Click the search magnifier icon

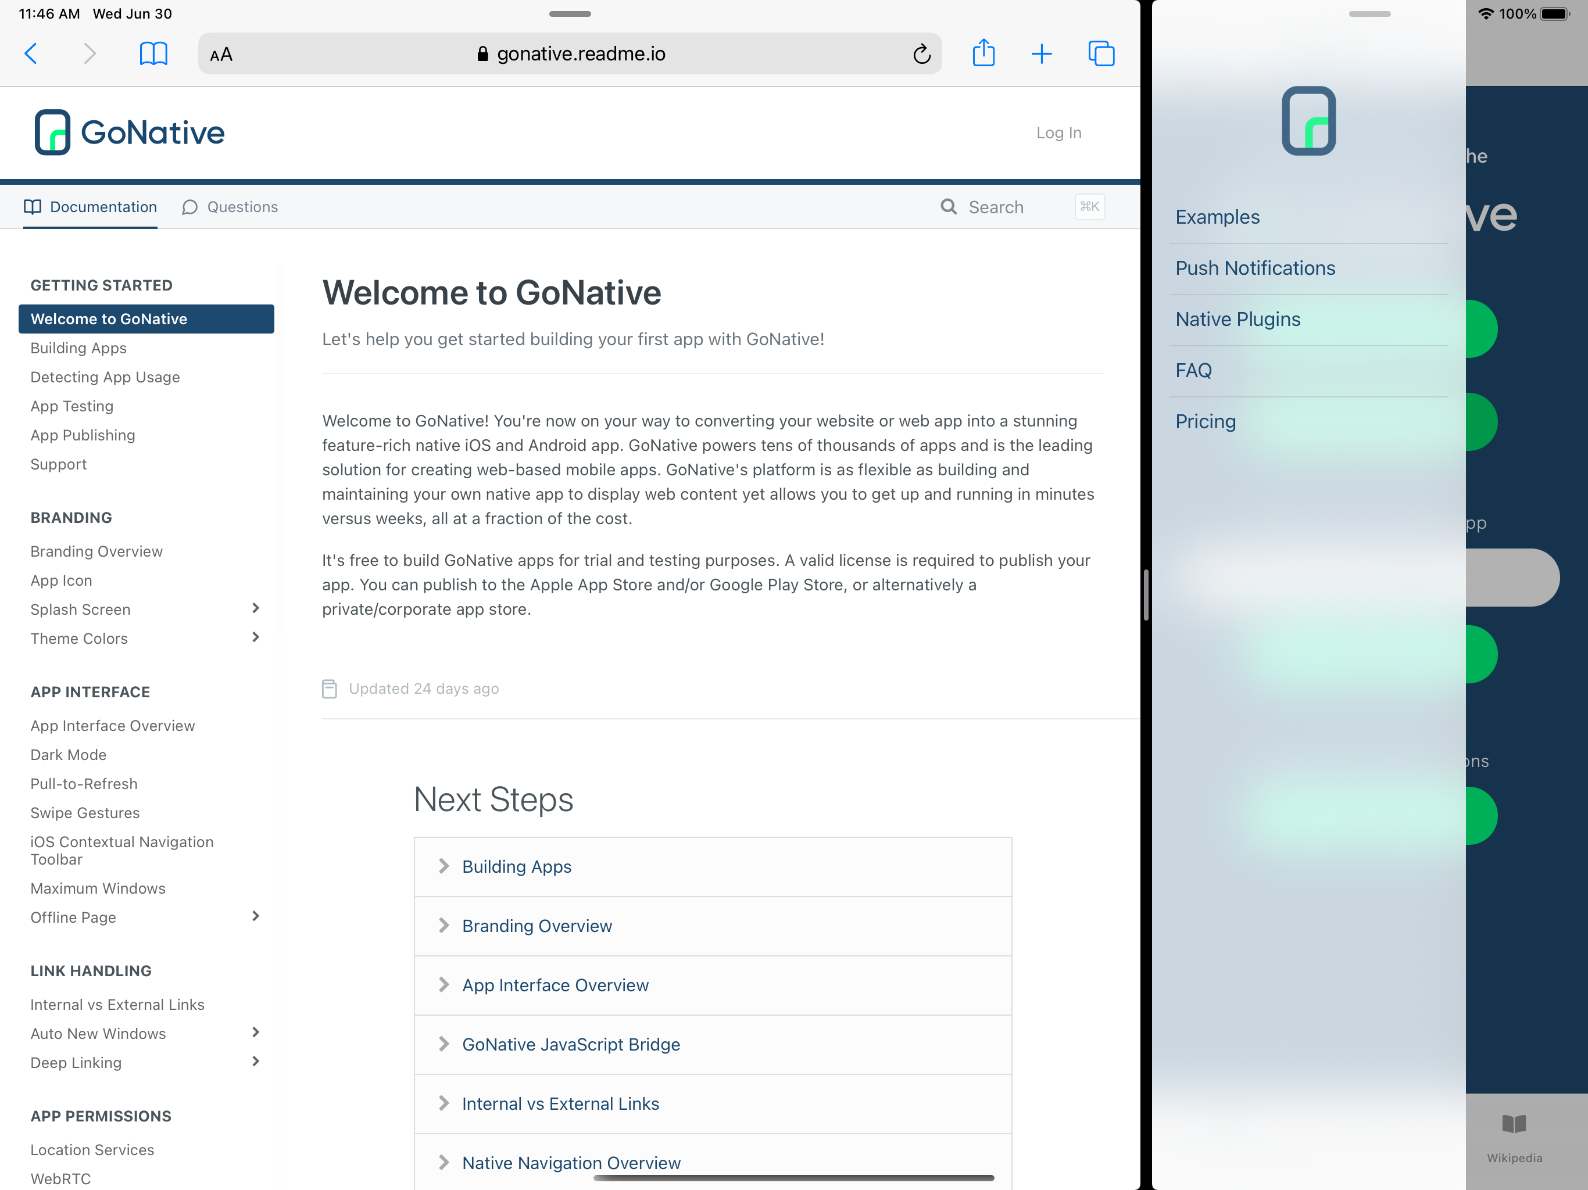pyautogui.click(x=949, y=207)
